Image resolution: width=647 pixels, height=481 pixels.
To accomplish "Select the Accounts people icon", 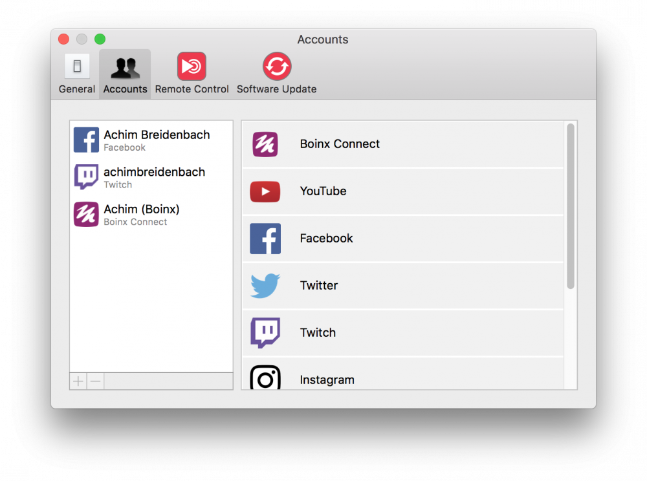I will click(x=125, y=68).
